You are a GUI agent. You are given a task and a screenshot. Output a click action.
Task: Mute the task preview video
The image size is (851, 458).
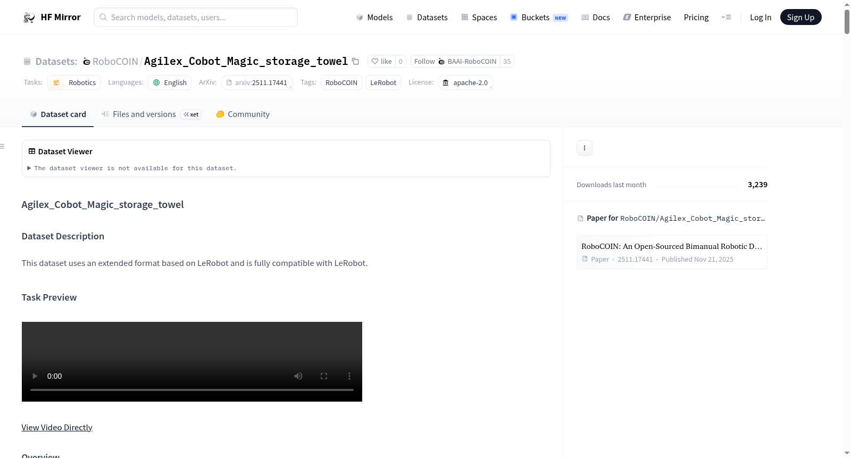(x=298, y=376)
